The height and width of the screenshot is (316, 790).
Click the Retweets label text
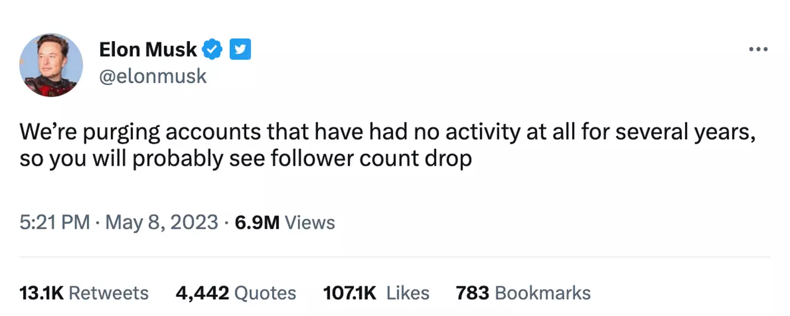109,293
